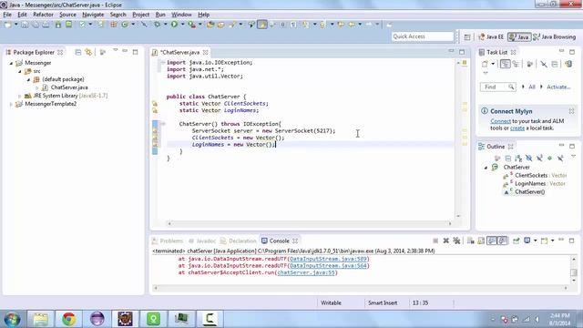Click the Debug bug toolbar icon
Image resolution: width=583 pixels, height=328 pixels.
pyautogui.click(x=158, y=25)
